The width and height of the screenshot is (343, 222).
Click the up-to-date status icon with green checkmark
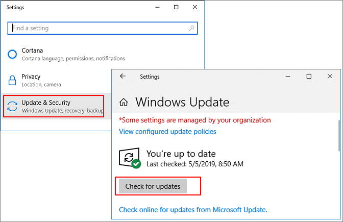[129, 158]
